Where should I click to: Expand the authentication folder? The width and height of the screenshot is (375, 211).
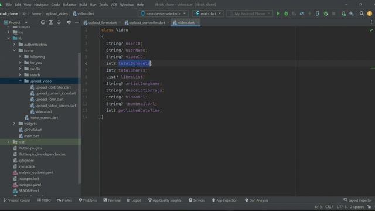(x=14, y=45)
